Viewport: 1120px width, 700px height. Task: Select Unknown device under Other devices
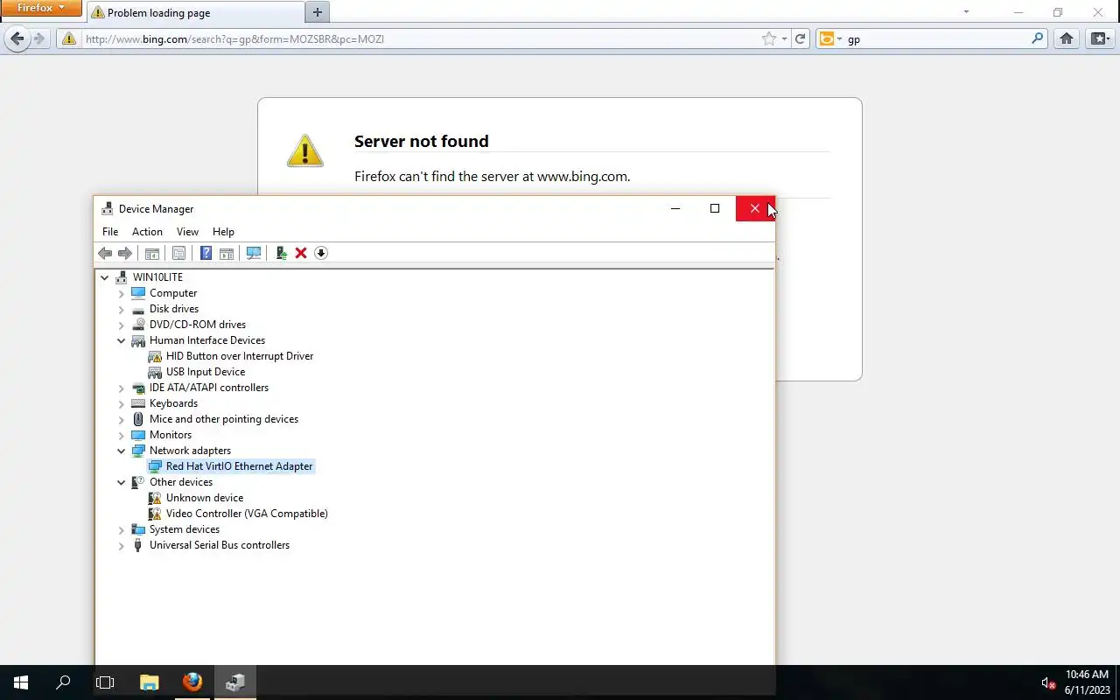pyautogui.click(x=205, y=498)
